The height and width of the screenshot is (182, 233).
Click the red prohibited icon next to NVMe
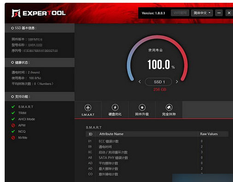coord(13,138)
